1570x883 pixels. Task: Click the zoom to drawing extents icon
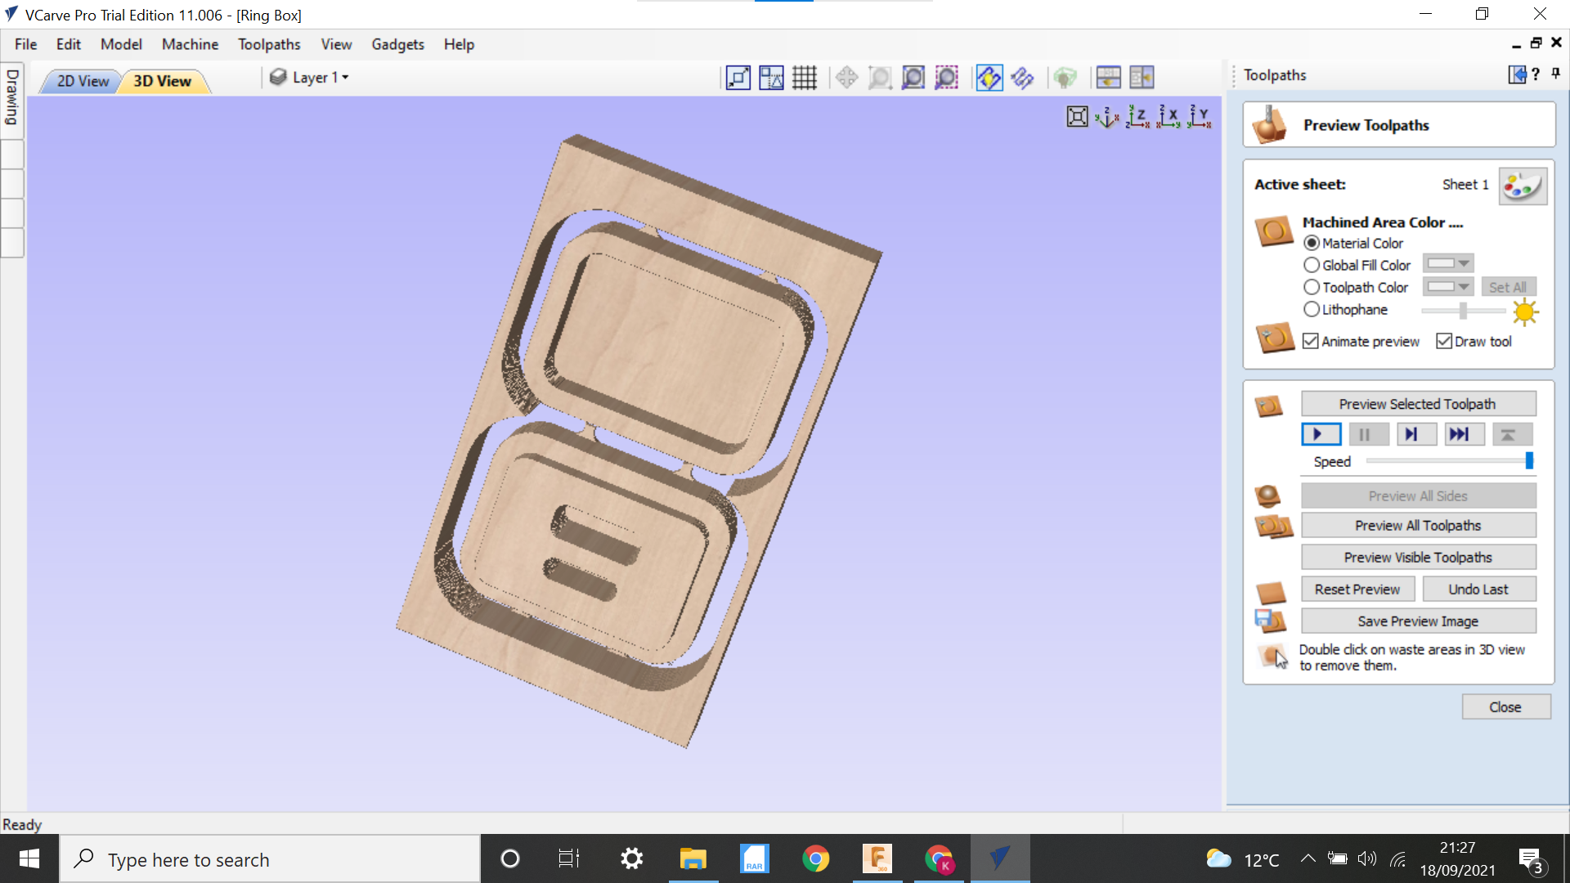[x=913, y=78]
